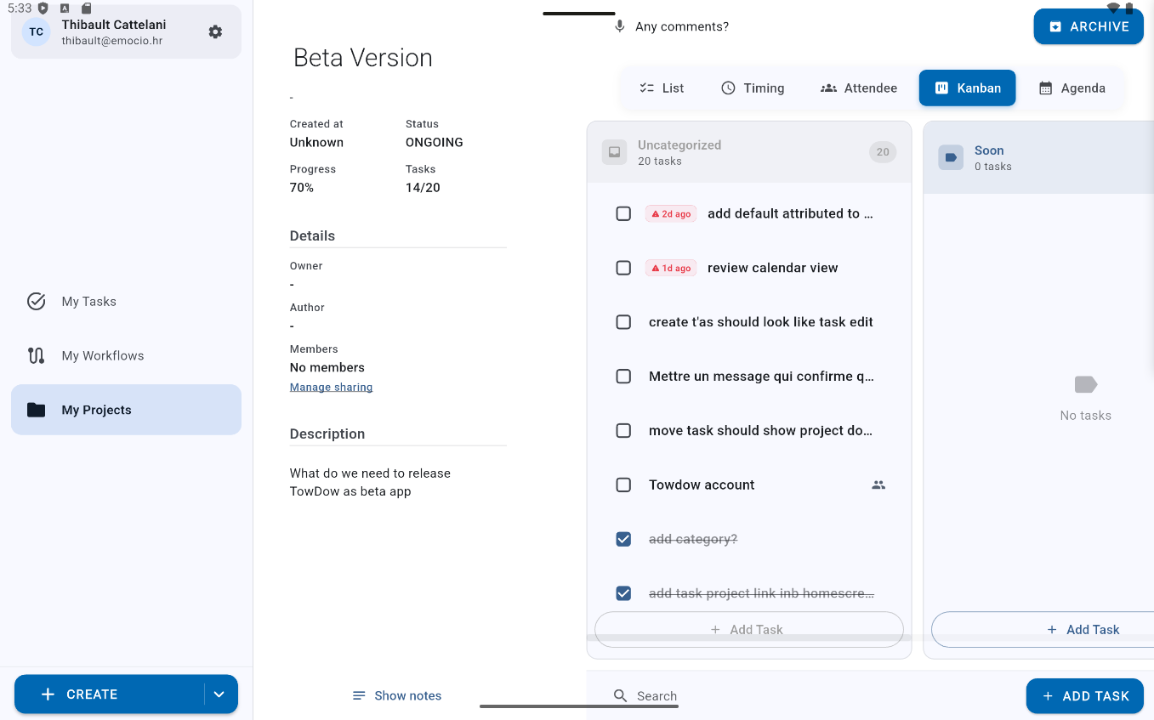Expand the CREATE button dropdown chevron
The image size is (1154, 720).
pyautogui.click(x=219, y=694)
